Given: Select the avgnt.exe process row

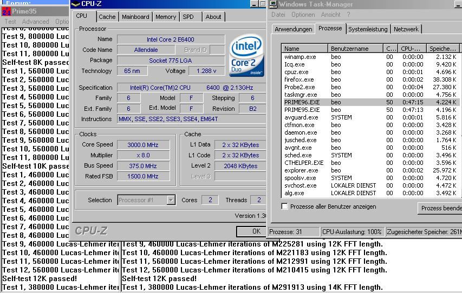Looking at the screenshot, I should click(x=370, y=148).
